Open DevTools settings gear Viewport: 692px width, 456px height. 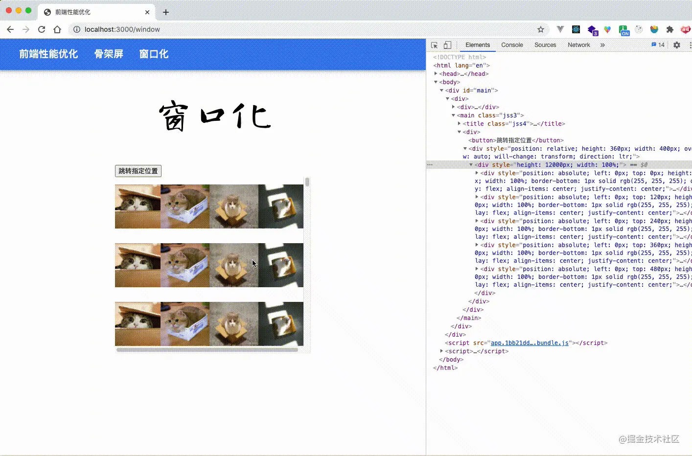pos(677,45)
